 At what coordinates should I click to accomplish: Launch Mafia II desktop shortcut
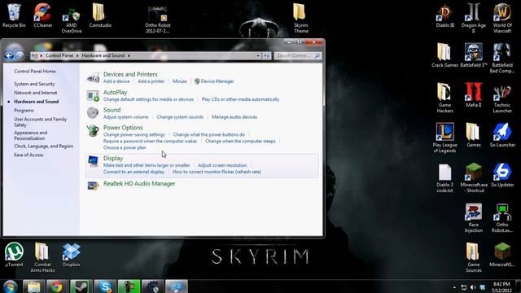click(474, 95)
